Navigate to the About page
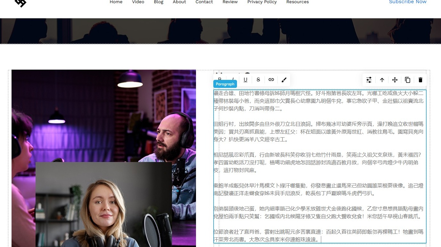Image resolution: width=441 pixels, height=247 pixels. coord(179,2)
